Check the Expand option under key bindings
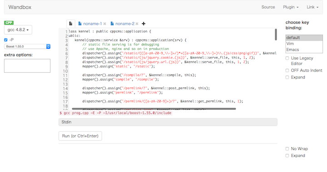The height and width of the screenshot is (172, 327). [x=287, y=77]
